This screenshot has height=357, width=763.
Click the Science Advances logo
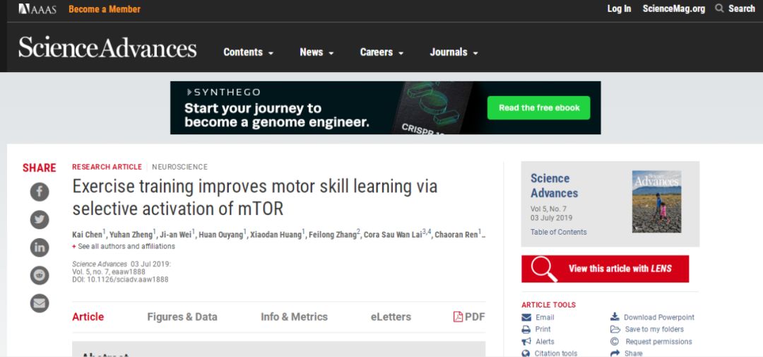tap(107, 48)
